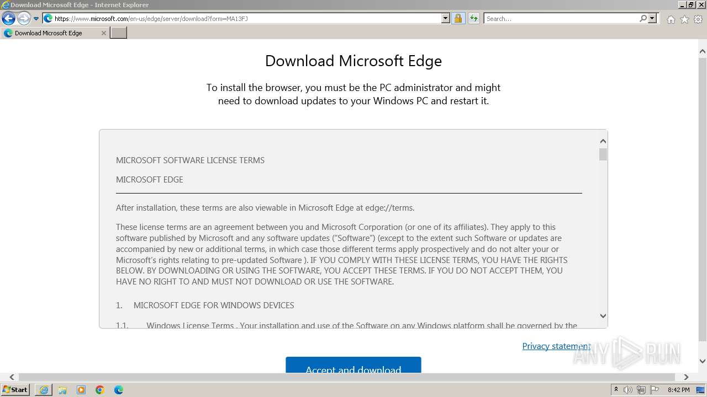Show hidden tray icons arrow

[x=616, y=390]
